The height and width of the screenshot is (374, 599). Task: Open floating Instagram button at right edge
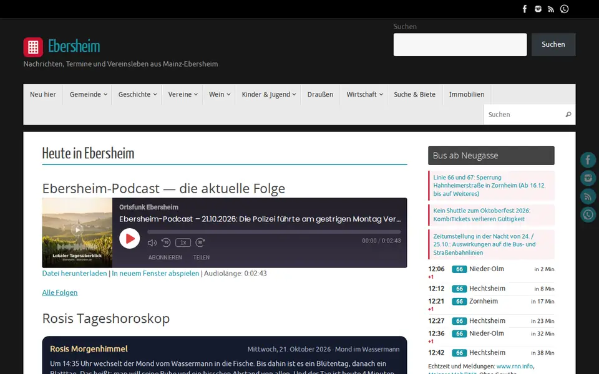588,178
